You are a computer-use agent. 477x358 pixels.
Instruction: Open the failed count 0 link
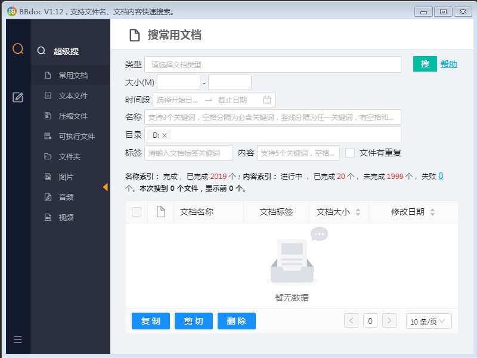[441, 176]
